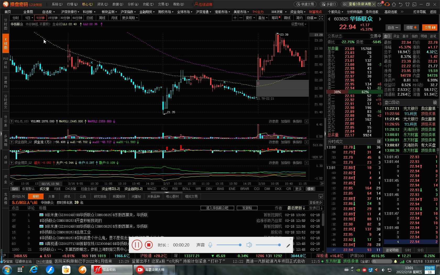
Task: Click 发新帖 new post button
Action: coord(247,208)
